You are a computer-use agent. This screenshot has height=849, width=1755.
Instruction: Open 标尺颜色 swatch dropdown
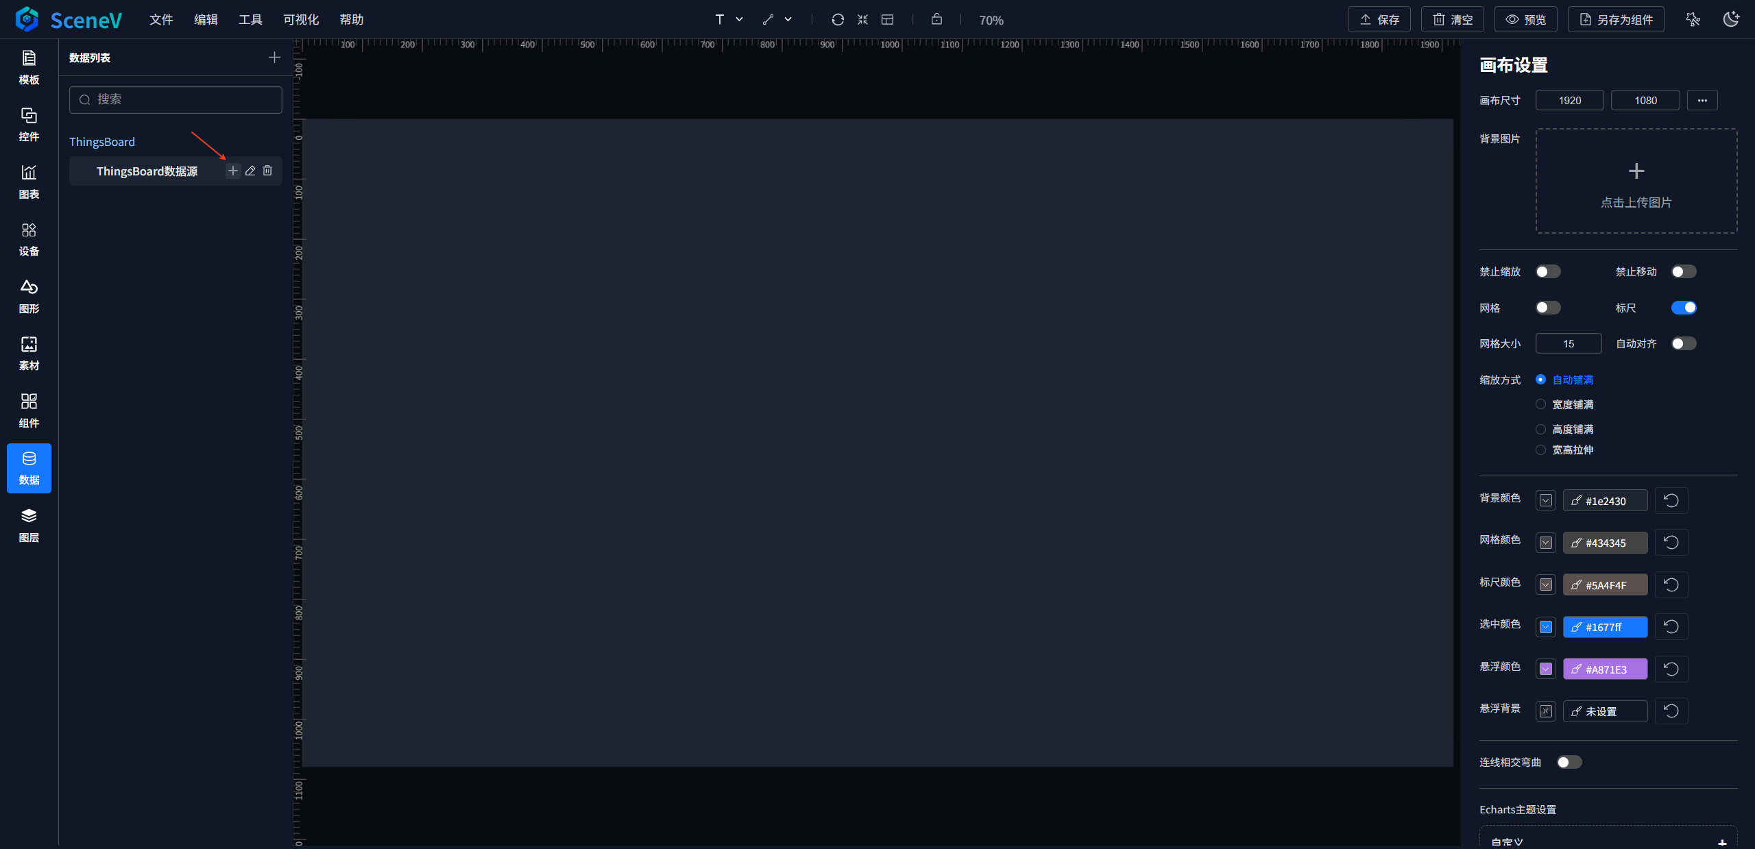(1546, 585)
